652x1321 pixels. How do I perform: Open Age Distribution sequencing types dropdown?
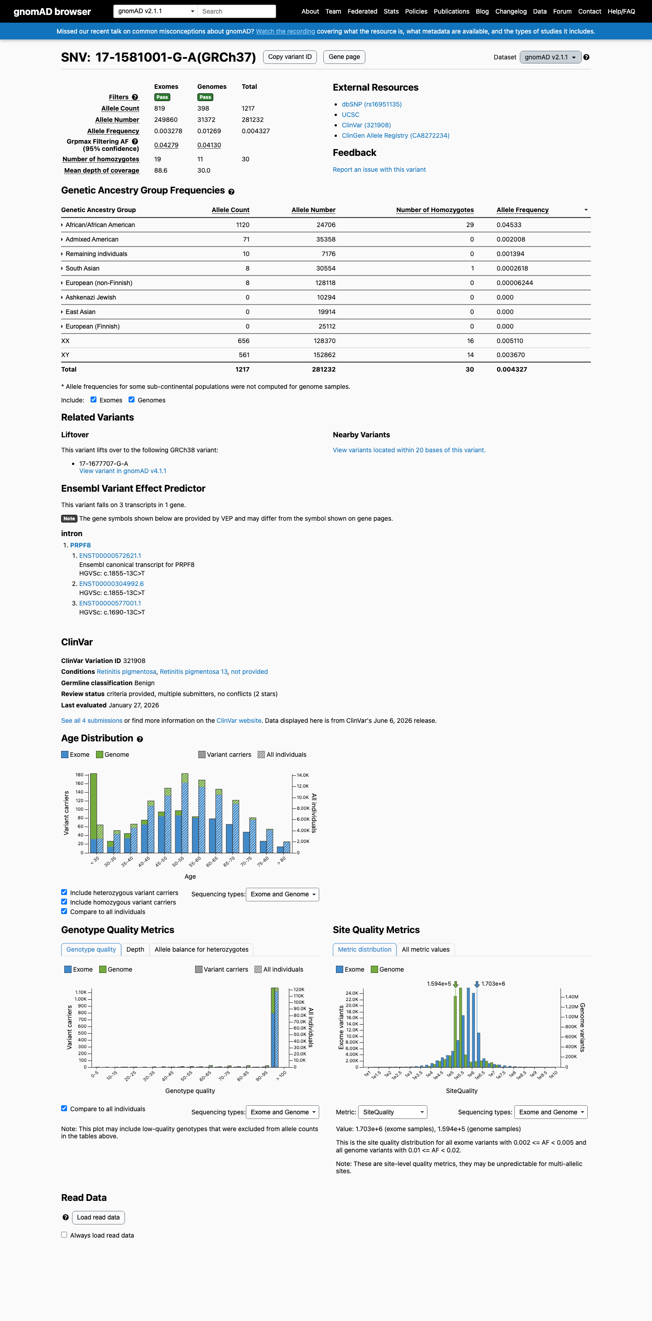(x=282, y=895)
